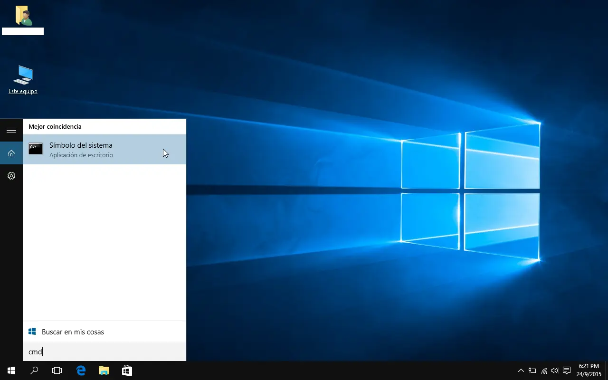The width and height of the screenshot is (608, 380).
Task: Open the Wi-Fi network icon
Action: click(x=544, y=370)
